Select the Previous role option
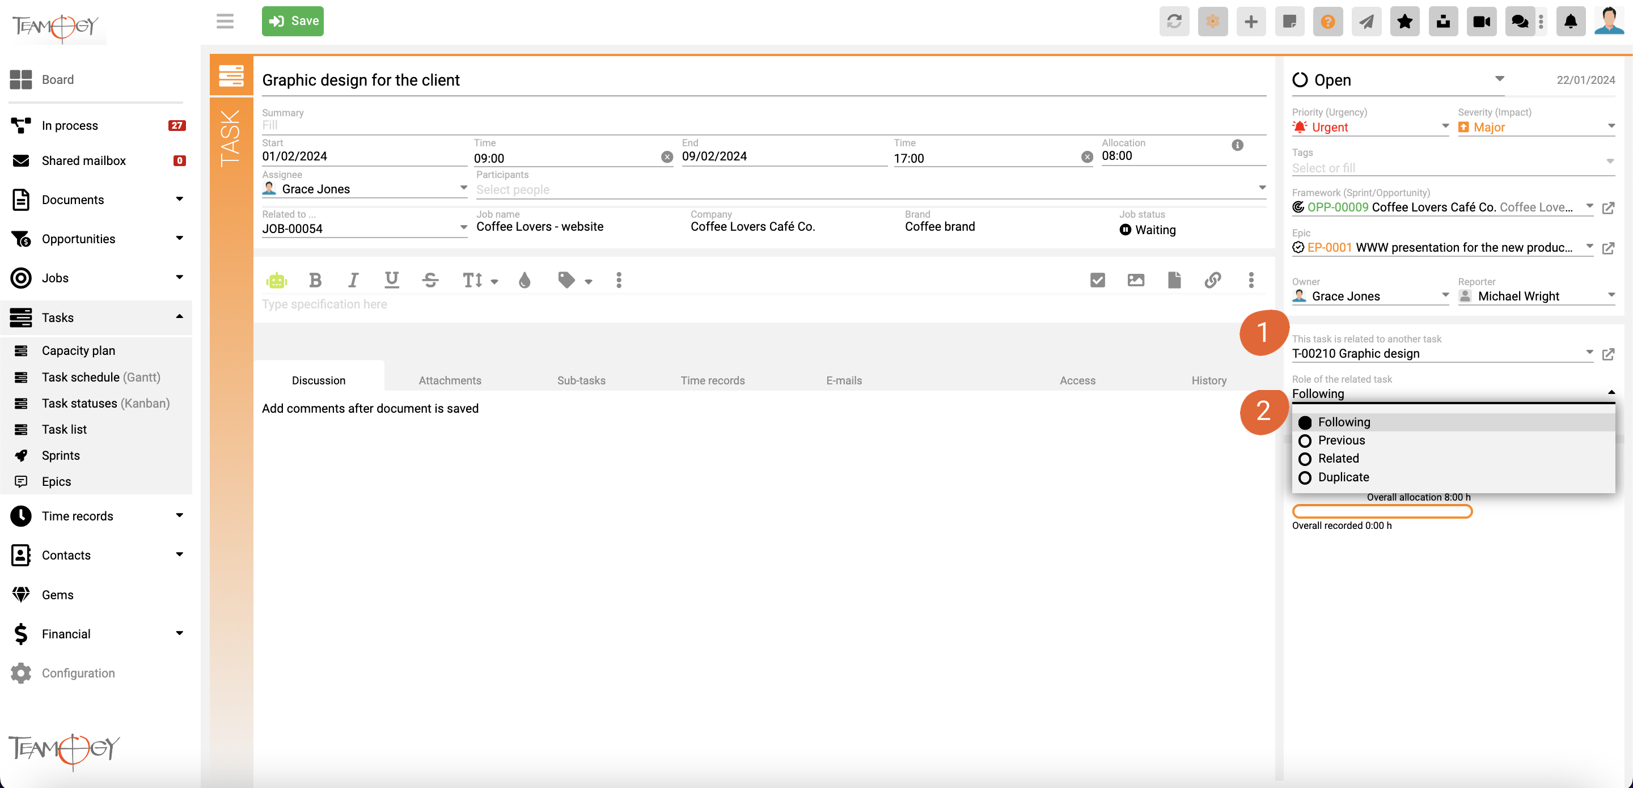Viewport: 1633px width, 788px height. (1453, 440)
